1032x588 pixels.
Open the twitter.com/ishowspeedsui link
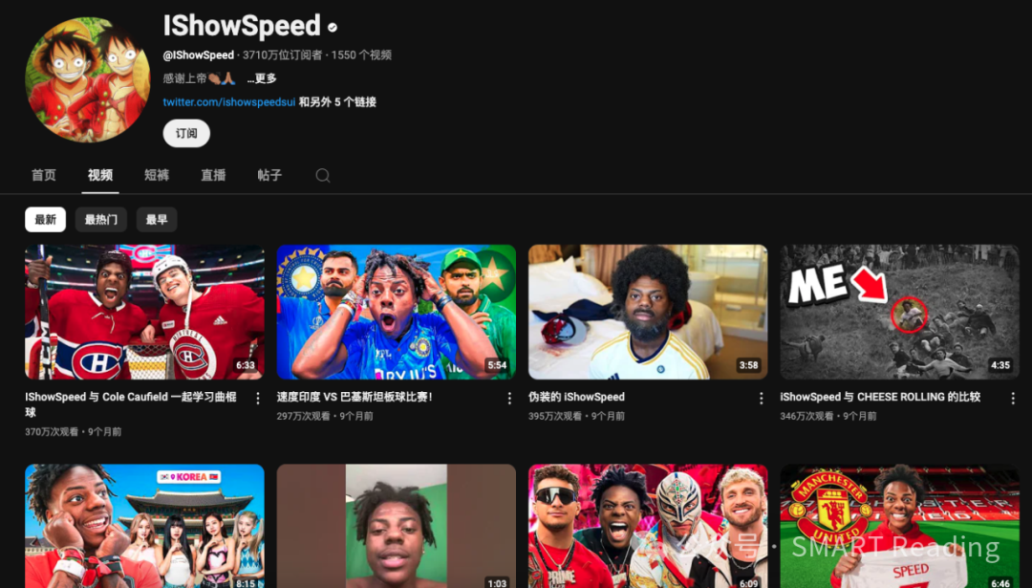[x=229, y=102]
